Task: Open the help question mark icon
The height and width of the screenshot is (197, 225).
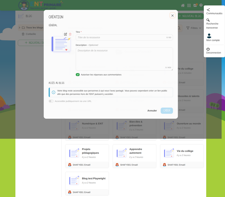Action: click(201, 5)
